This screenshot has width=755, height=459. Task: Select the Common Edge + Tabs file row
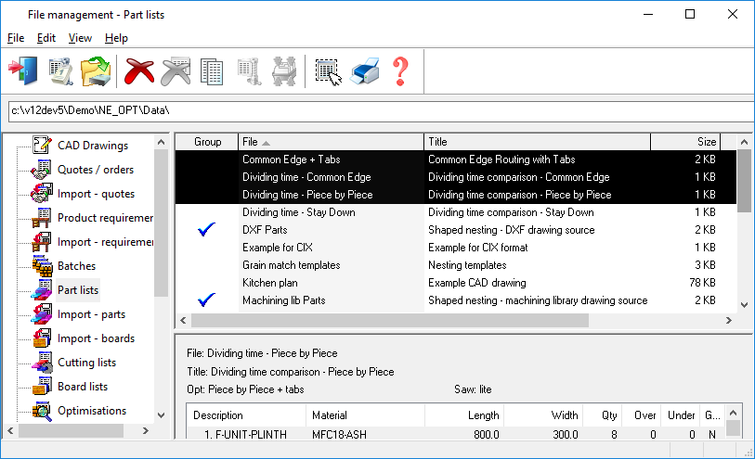click(x=455, y=159)
